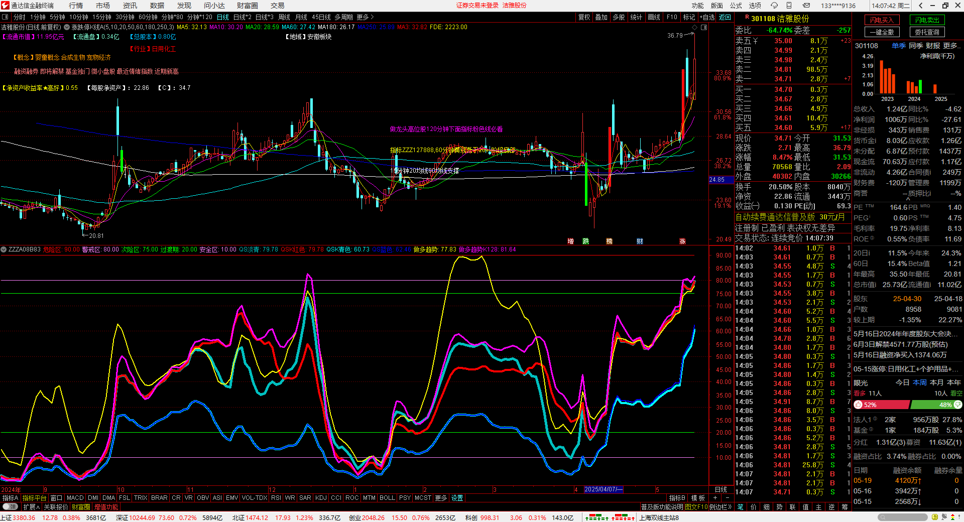Click the yellow circular status bar icon

tap(934, 517)
